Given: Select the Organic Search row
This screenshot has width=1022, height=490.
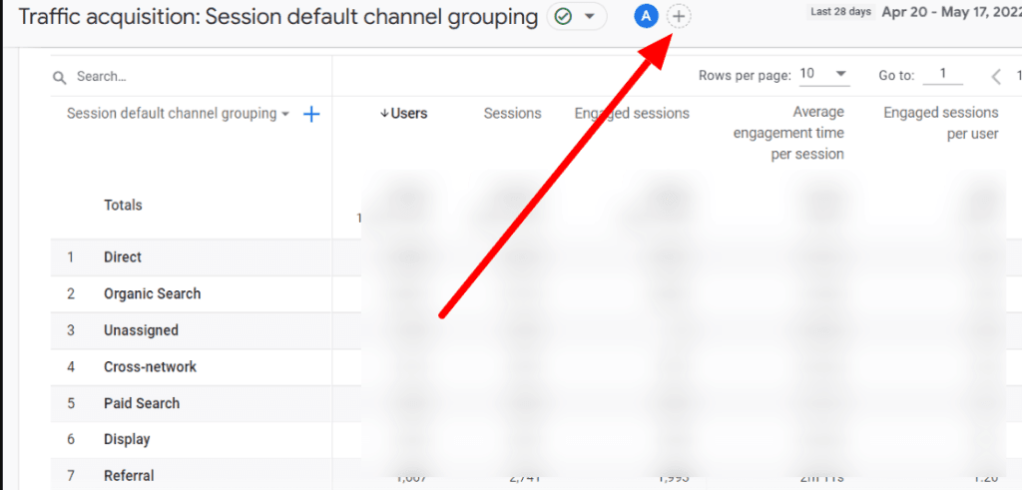Looking at the screenshot, I should (x=152, y=294).
